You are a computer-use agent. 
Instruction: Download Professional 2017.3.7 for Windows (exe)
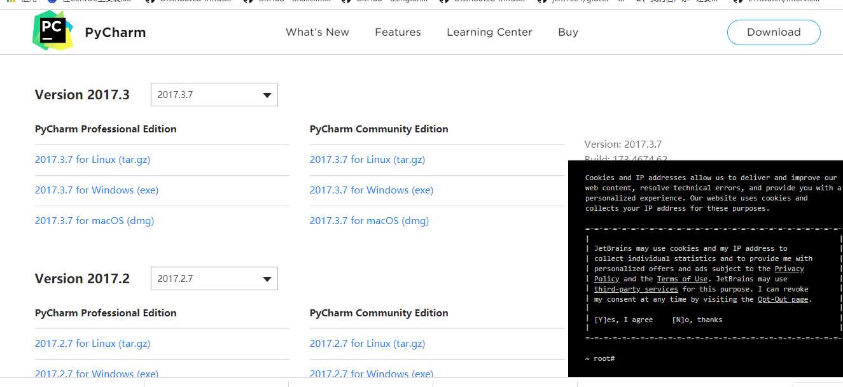(97, 190)
